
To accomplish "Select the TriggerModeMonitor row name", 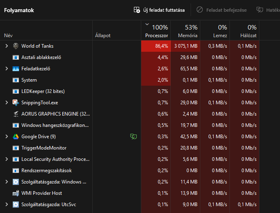I will (x=44, y=148).
